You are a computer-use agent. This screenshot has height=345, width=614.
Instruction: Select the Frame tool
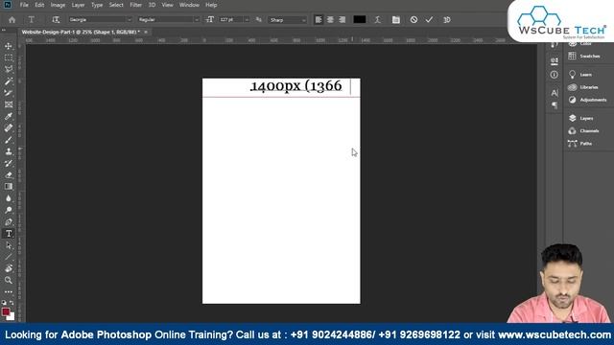9,104
